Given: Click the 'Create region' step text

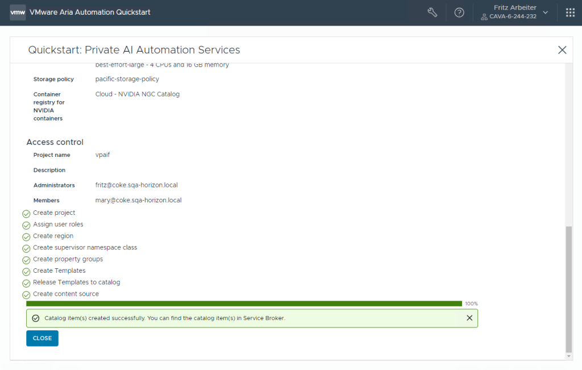Looking at the screenshot, I should pos(53,236).
